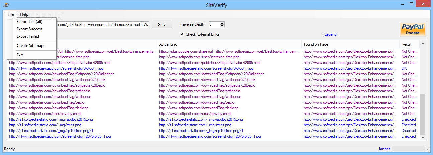Select the downloadTag/wallpaper Actual Link cell
This screenshot has height=155, width=433.
pyautogui.click(x=200, y=97)
